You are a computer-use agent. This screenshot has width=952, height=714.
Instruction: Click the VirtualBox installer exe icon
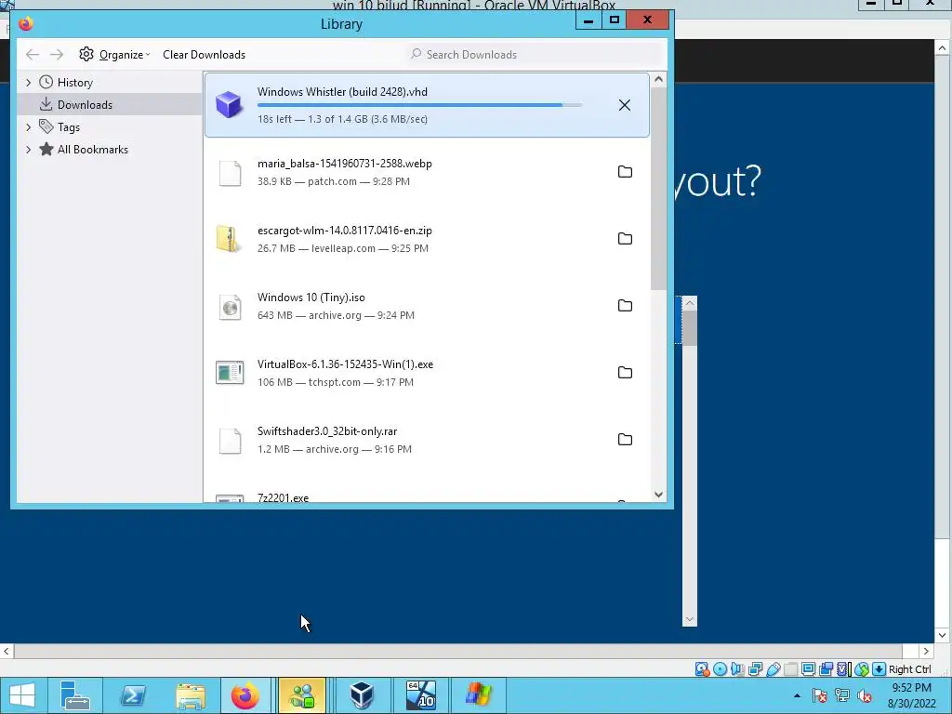tap(230, 373)
